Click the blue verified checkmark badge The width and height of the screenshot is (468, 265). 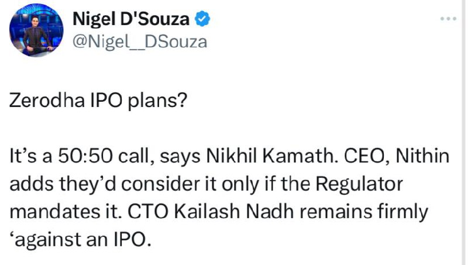[x=202, y=19]
